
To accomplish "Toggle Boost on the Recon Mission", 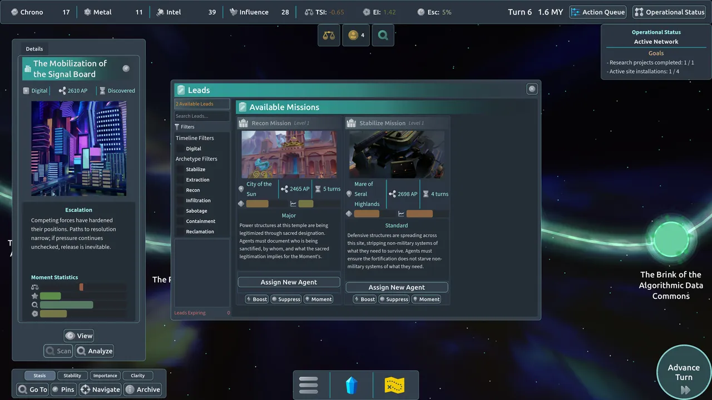I will 256,299.
